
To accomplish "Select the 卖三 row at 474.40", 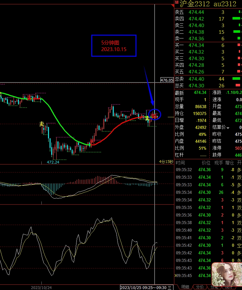I will point(208,25).
